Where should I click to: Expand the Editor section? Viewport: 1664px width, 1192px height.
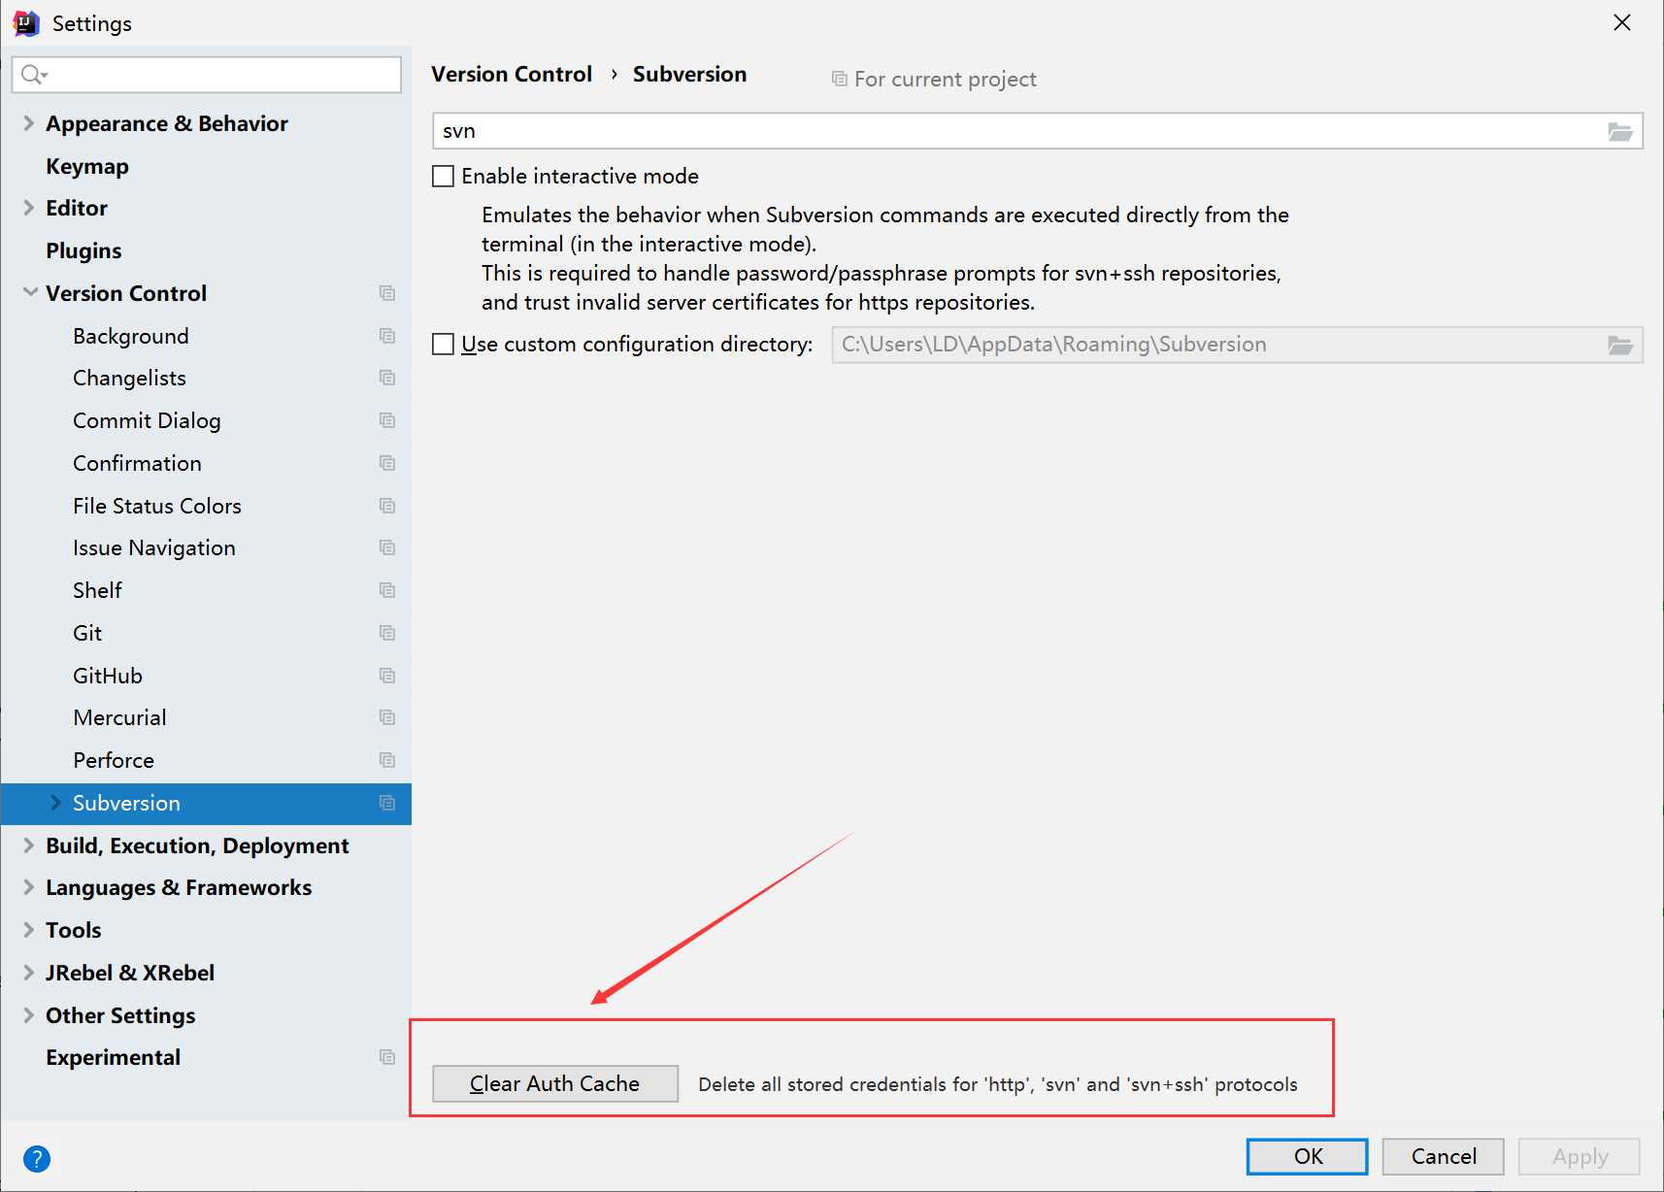[28, 208]
